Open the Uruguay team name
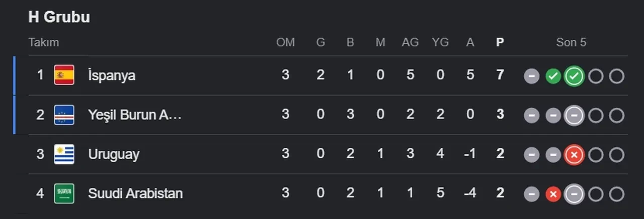 [114, 154]
